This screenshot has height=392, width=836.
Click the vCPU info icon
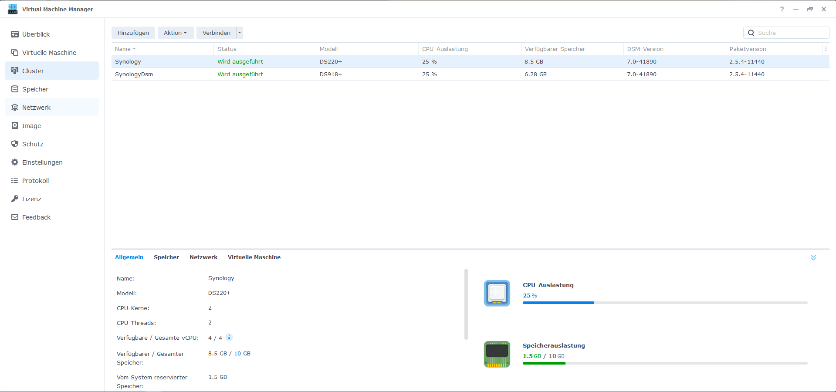point(229,337)
